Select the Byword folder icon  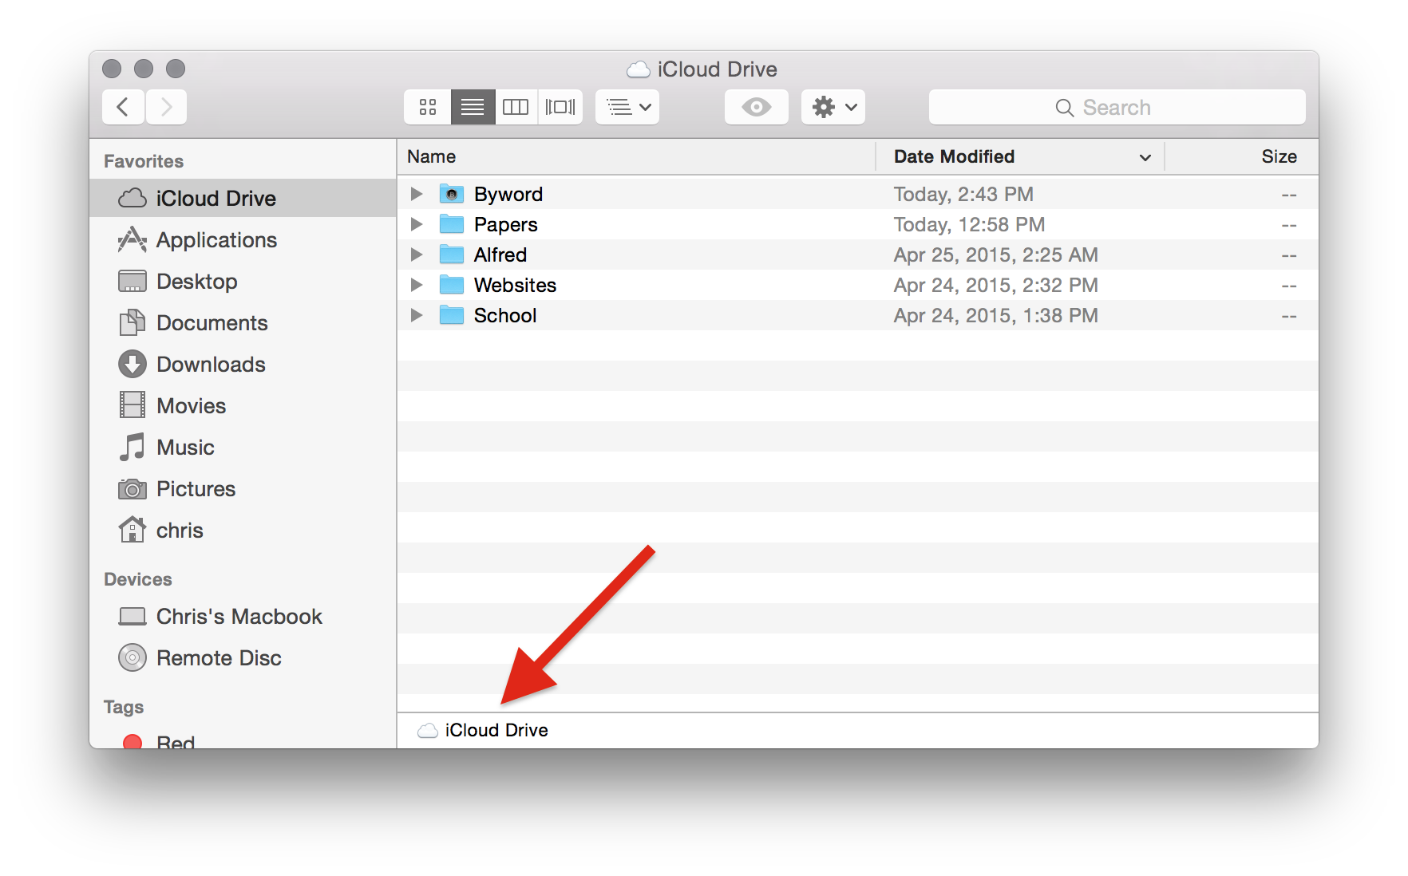click(x=452, y=194)
